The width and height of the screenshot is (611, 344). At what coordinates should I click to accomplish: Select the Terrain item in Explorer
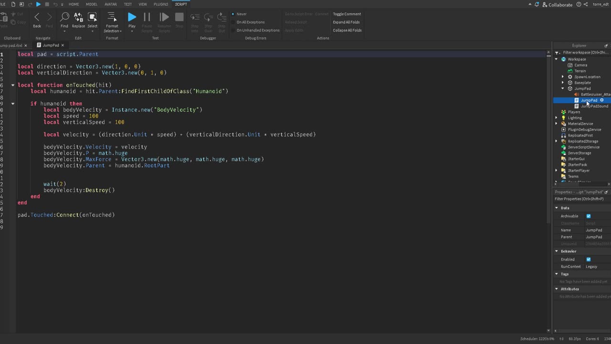click(580, 71)
